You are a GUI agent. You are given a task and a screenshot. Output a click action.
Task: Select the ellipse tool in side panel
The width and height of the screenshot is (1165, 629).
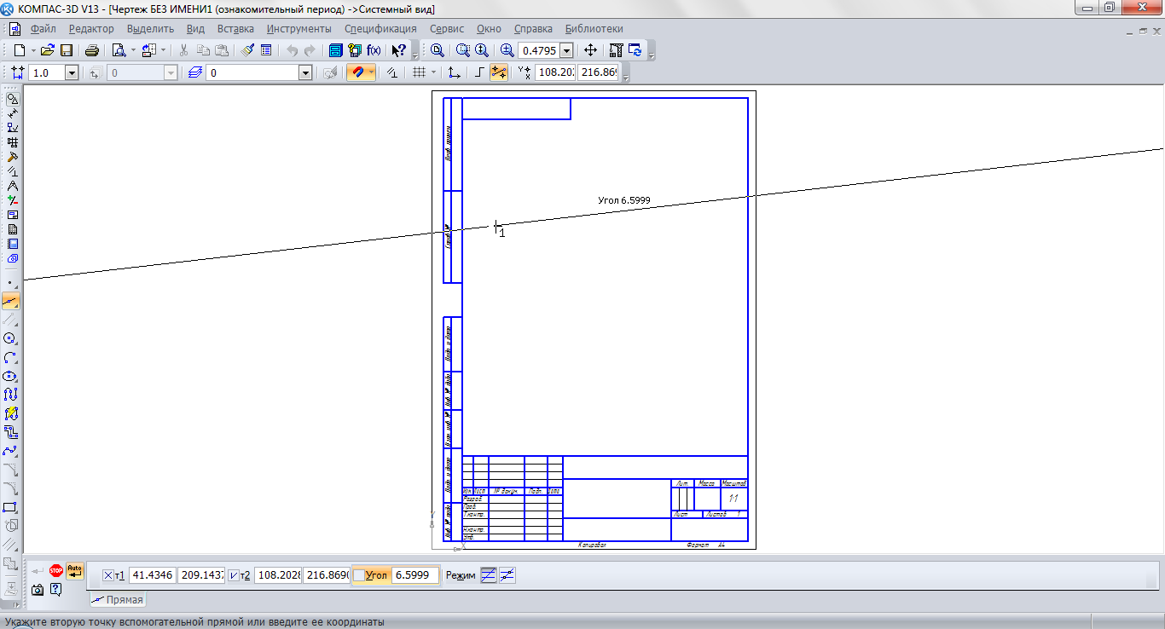[x=11, y=376]
